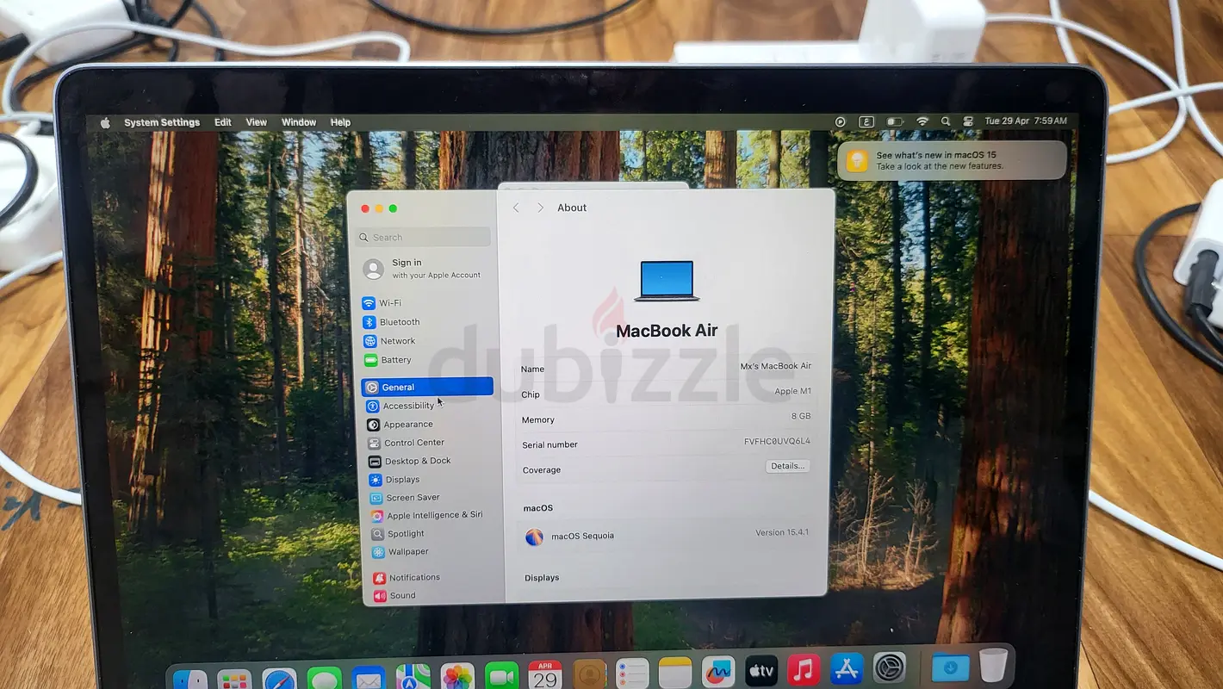The image size is (1223, 689).
Task: Open the Help menu
Action: pos(341,122)
